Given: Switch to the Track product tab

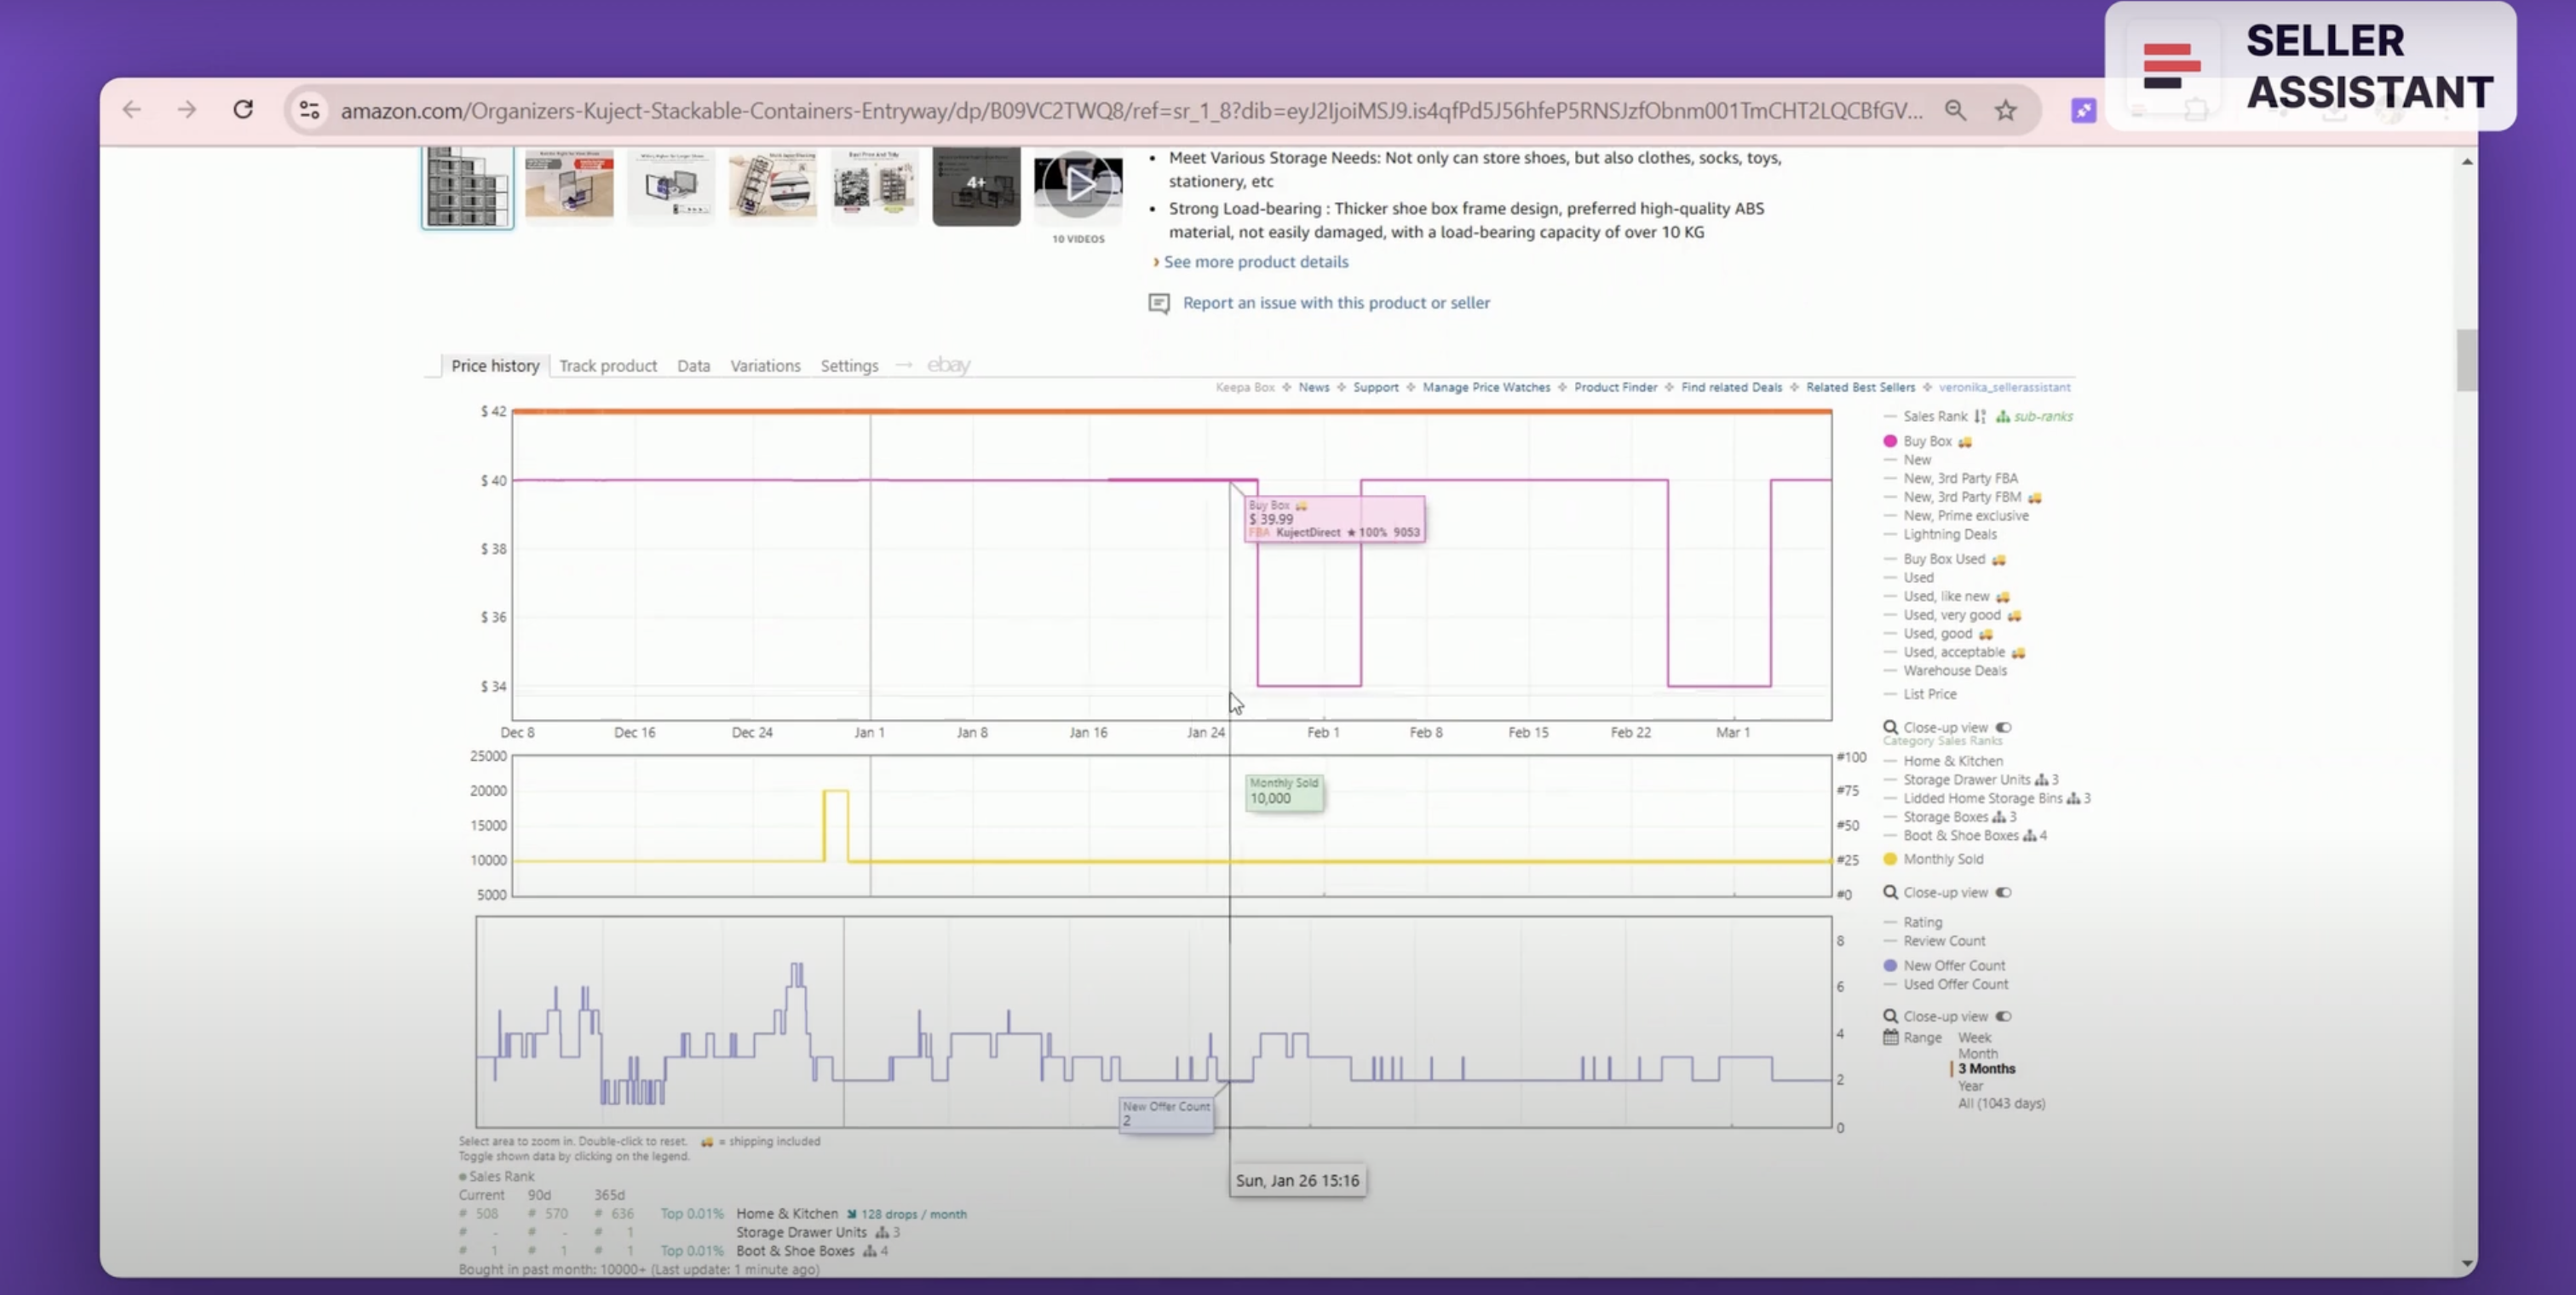Looking at the screenshot, I should (608, 366).
